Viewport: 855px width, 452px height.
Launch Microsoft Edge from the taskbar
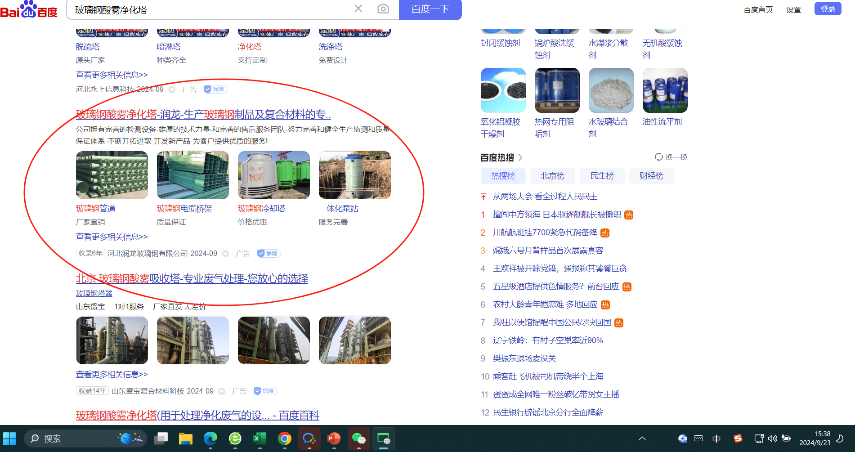(210, 439)
